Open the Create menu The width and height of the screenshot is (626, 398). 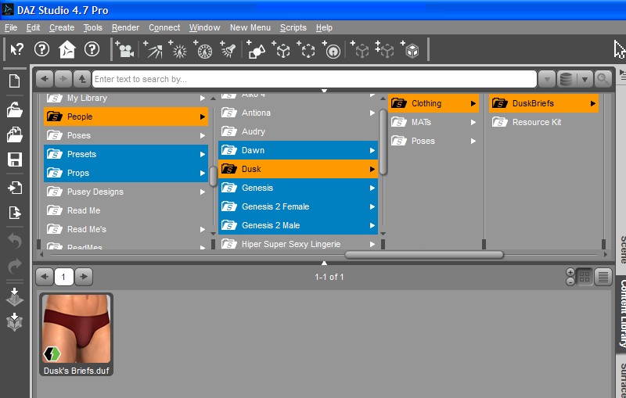pos(62,27)
